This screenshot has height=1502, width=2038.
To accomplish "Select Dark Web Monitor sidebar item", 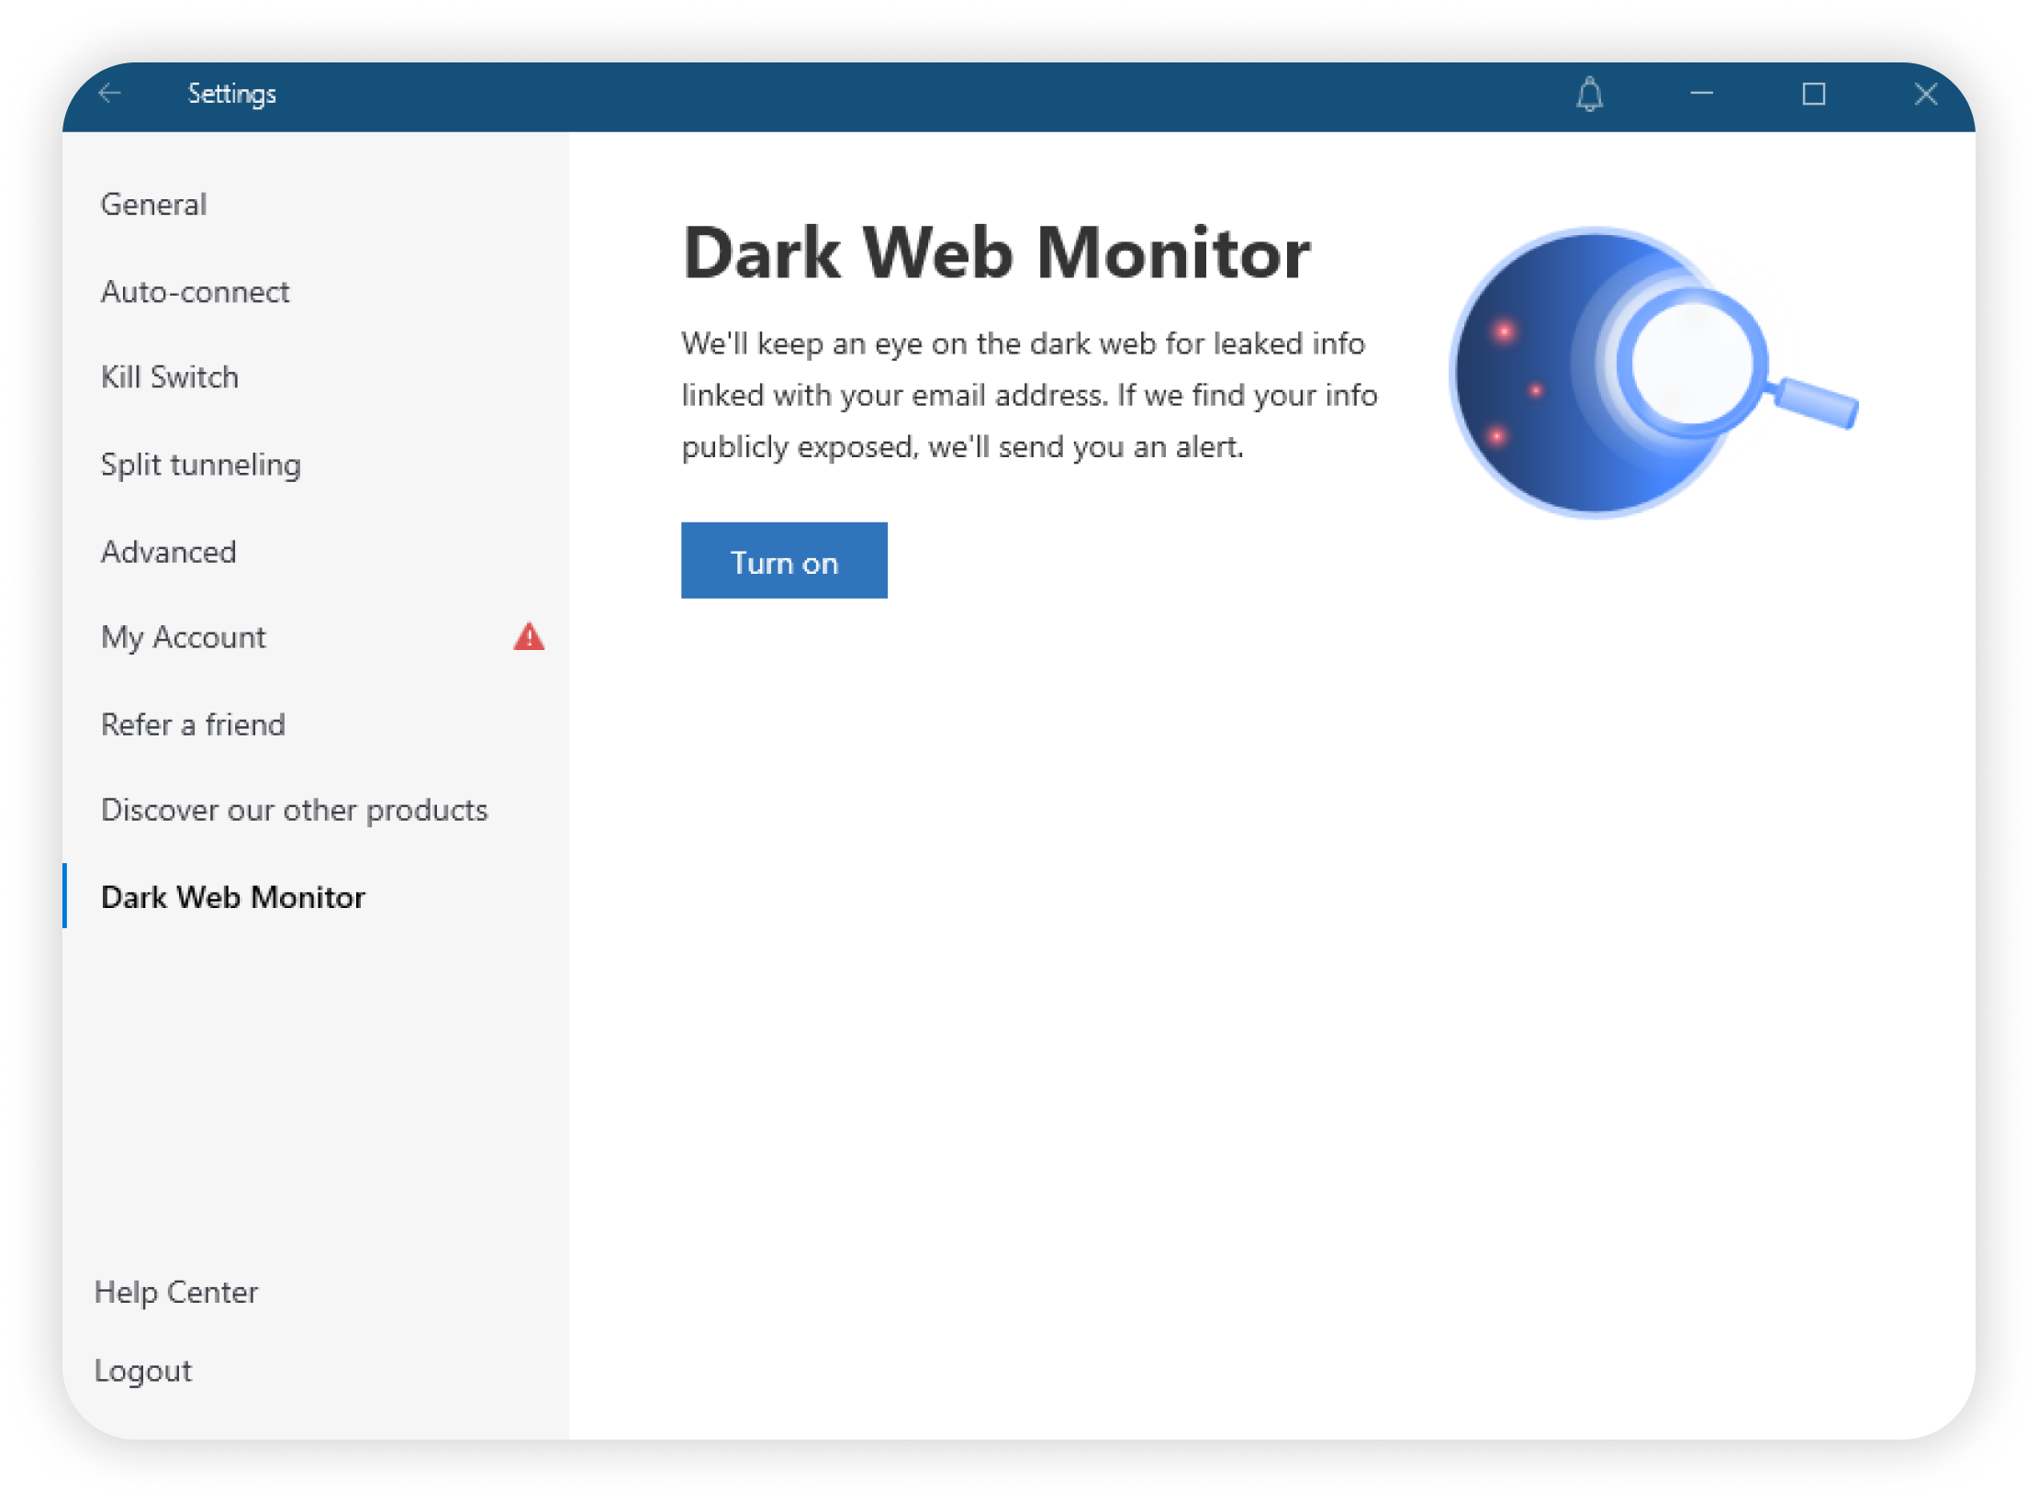I will pos(233,897).
